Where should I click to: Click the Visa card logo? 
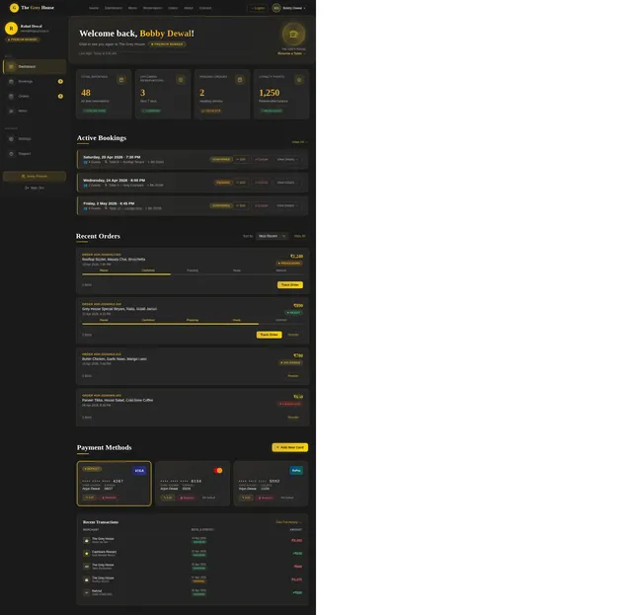139,470
